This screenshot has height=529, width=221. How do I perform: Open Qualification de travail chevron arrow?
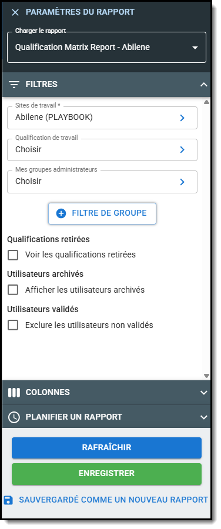coord(182,149)
